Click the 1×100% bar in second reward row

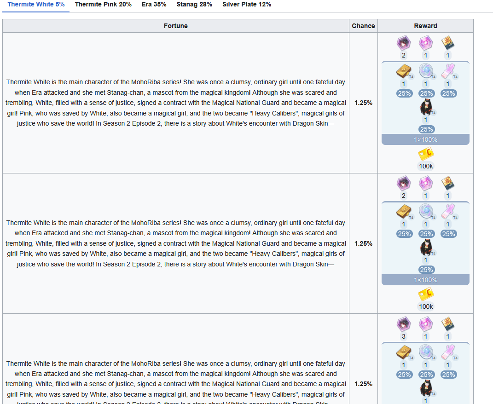pyautogui.click(x=425, y=280)
